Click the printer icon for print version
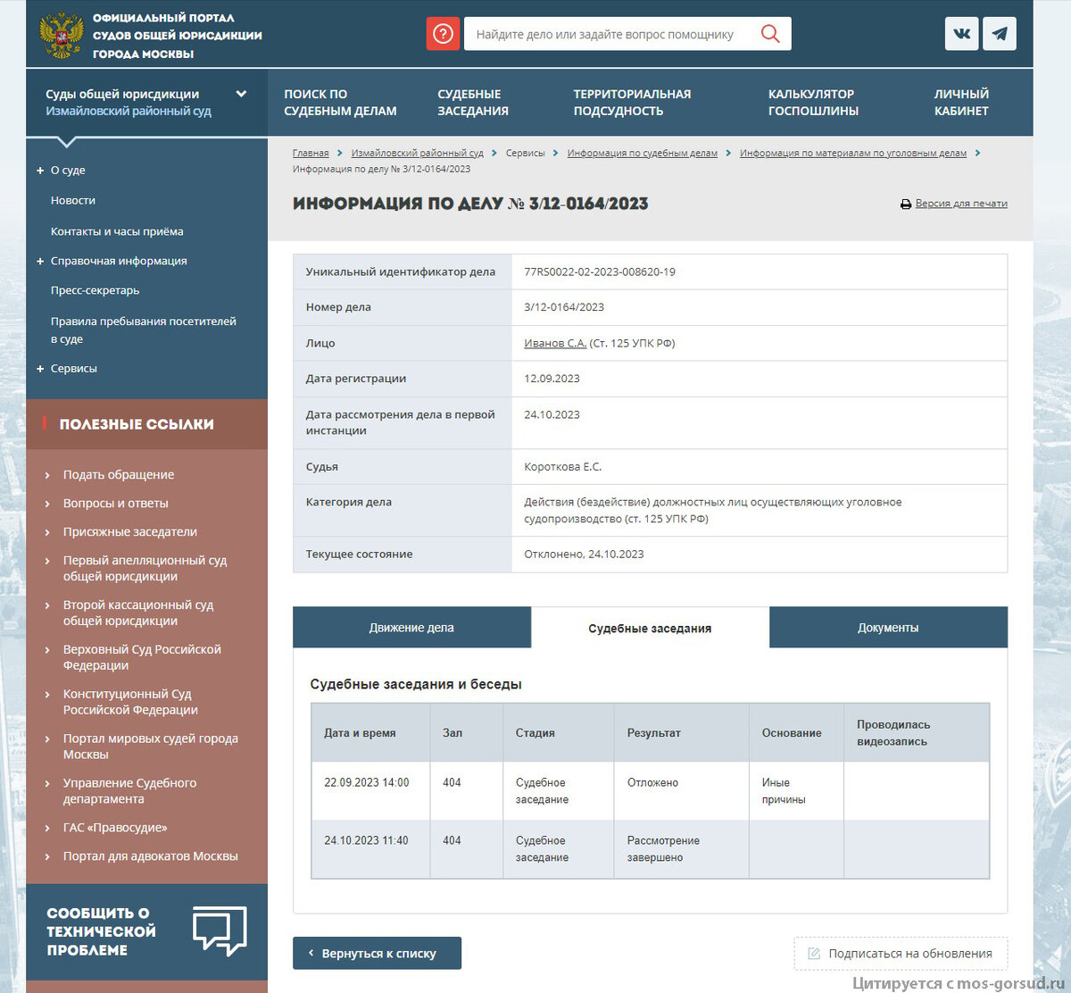1071x993 pixels. 906,204
